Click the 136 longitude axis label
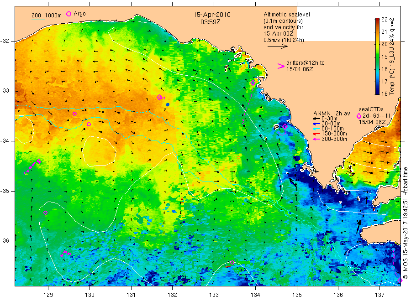This screenshot has height=301, width=411. tap(338, 295)
